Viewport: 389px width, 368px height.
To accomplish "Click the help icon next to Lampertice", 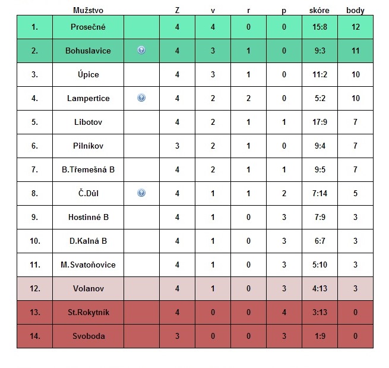I will (x=141, y=98).
